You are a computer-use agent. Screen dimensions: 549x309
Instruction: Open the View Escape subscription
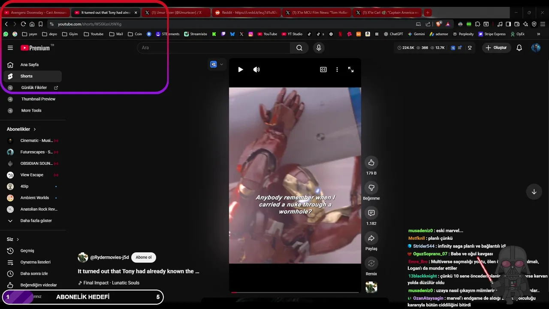[33, 175]
